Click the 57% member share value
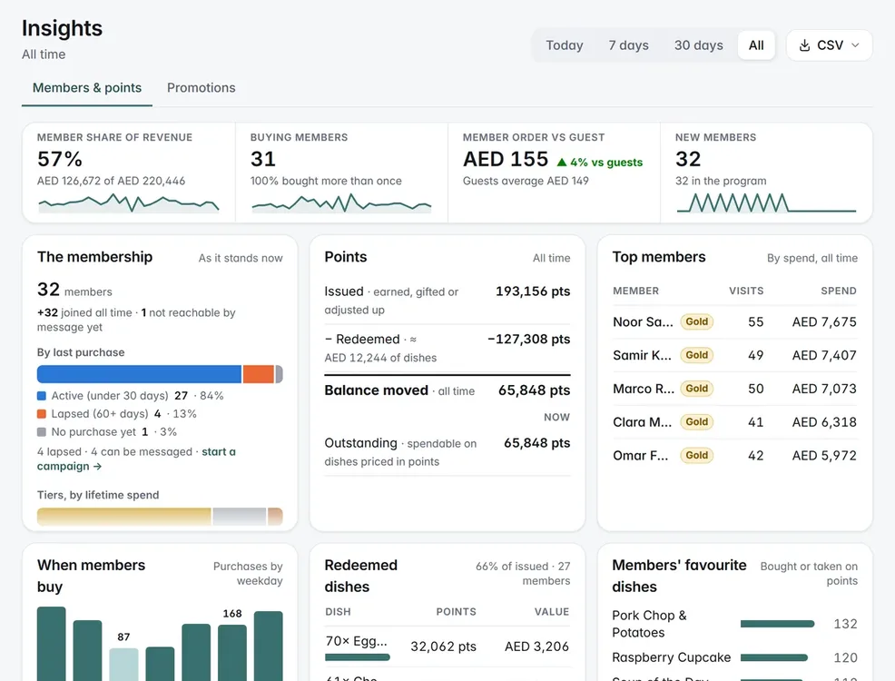 tap(60, 159)
